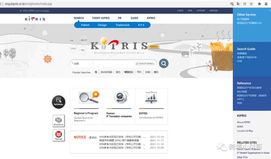Viewport: 271px width, 159px height.
Task: Open the Beginner's Program magnifier card
Action: [86, 106]
